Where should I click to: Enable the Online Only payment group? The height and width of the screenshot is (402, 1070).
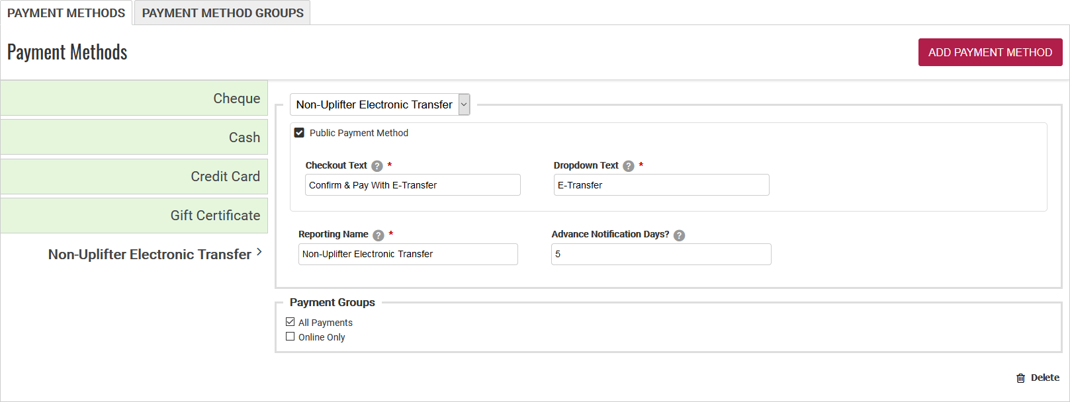[x=290, y=336]
